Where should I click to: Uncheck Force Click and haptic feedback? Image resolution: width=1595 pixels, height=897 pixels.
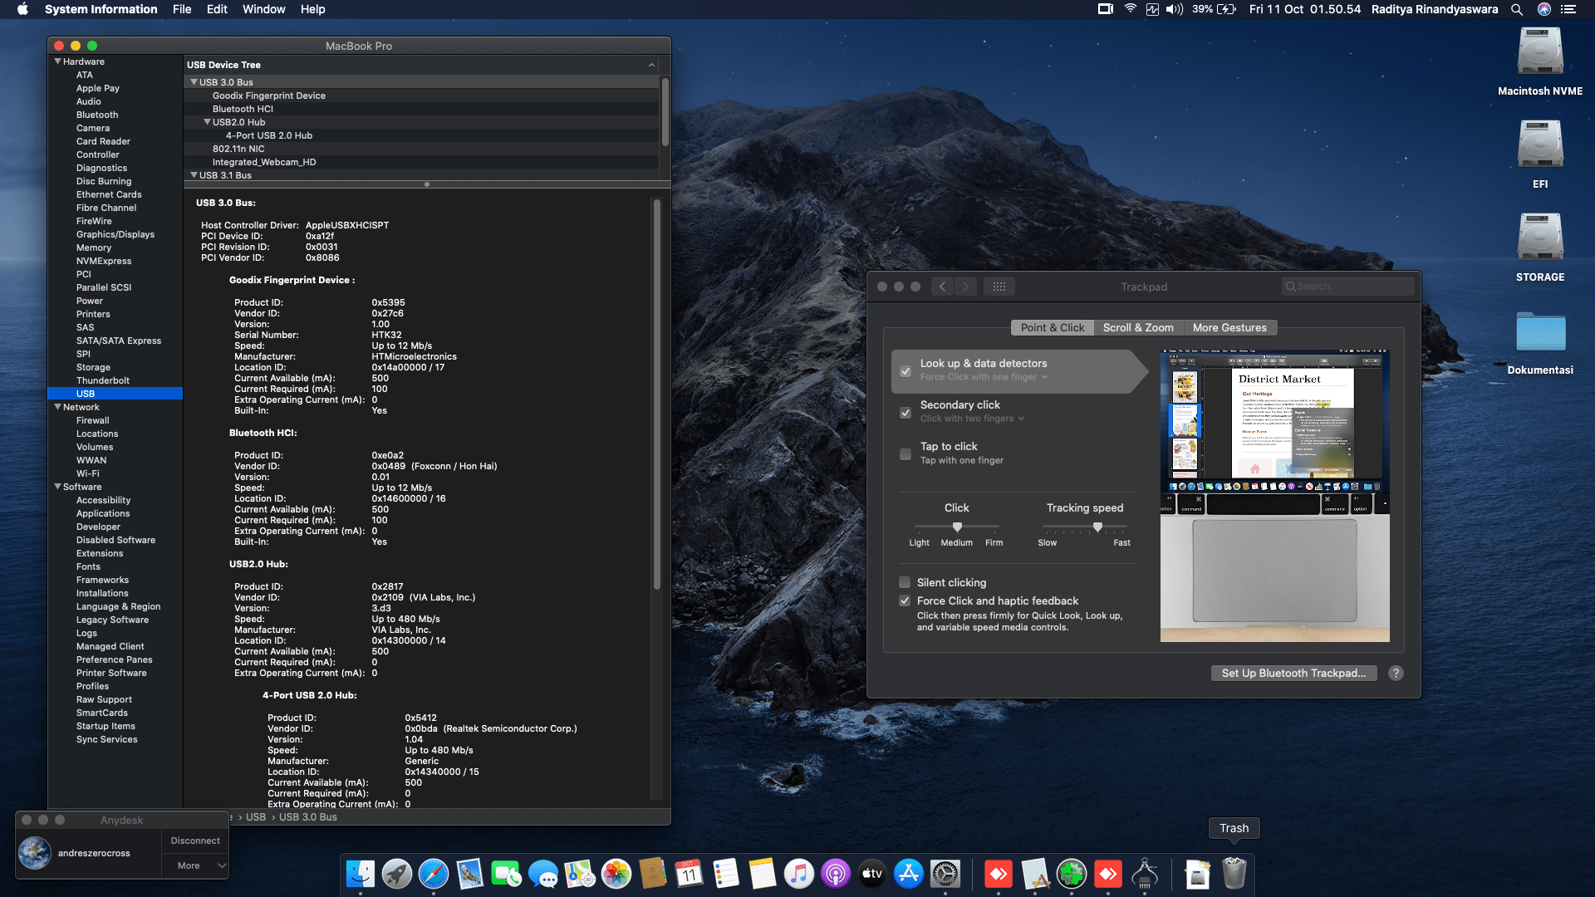point(905,600)
